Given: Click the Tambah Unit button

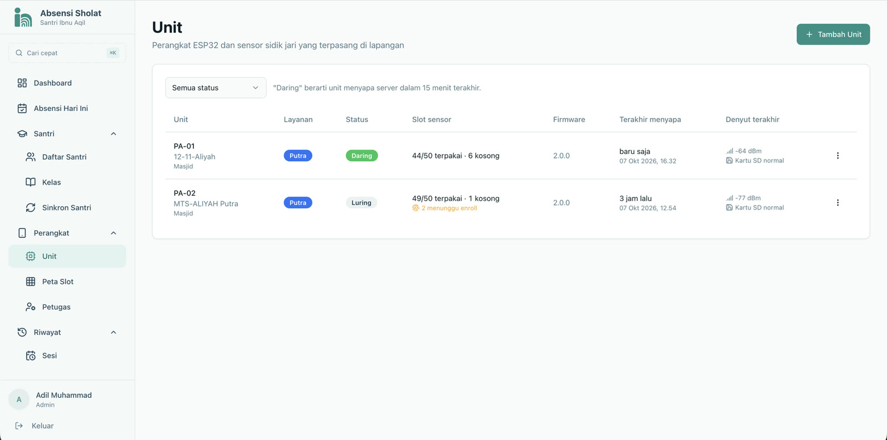Looking at the screenshot, I should tap(833, 34).
